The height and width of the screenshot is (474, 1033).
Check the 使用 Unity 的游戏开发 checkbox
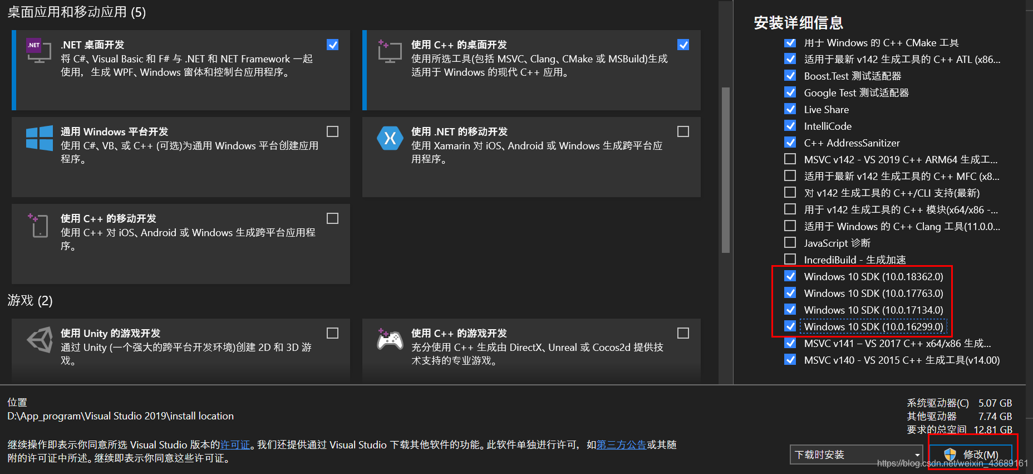tap(332, 333)
